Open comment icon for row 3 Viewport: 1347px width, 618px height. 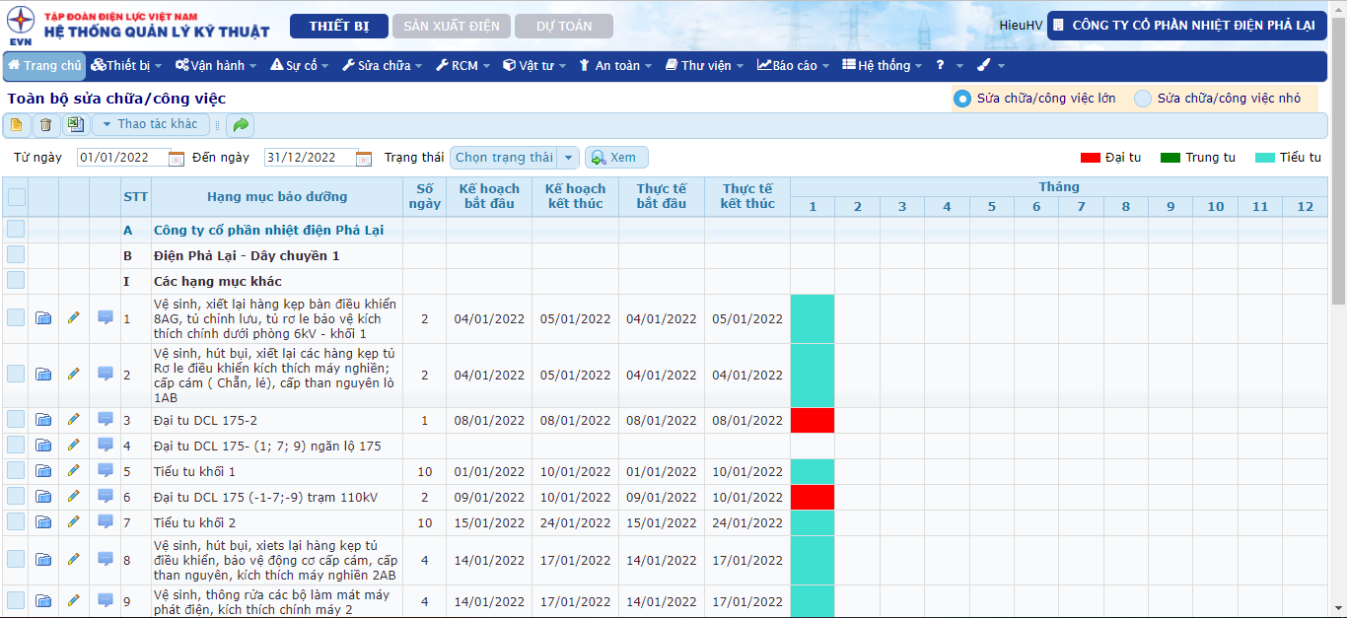pyautogui.click(x=106, y=419)
